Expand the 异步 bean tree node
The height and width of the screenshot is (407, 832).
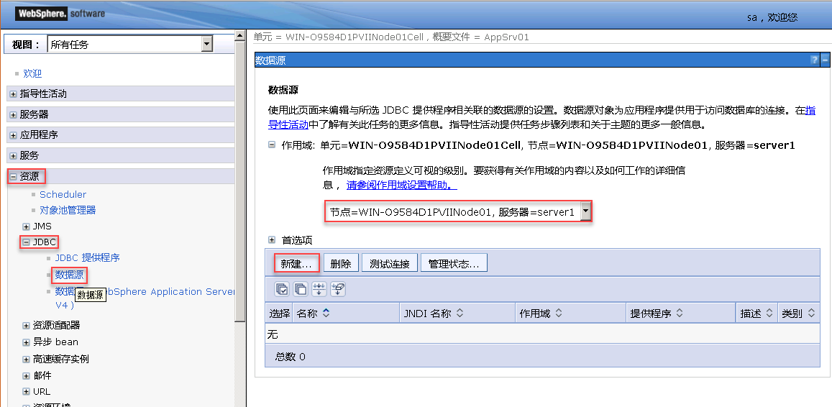[x=26, y=342]
